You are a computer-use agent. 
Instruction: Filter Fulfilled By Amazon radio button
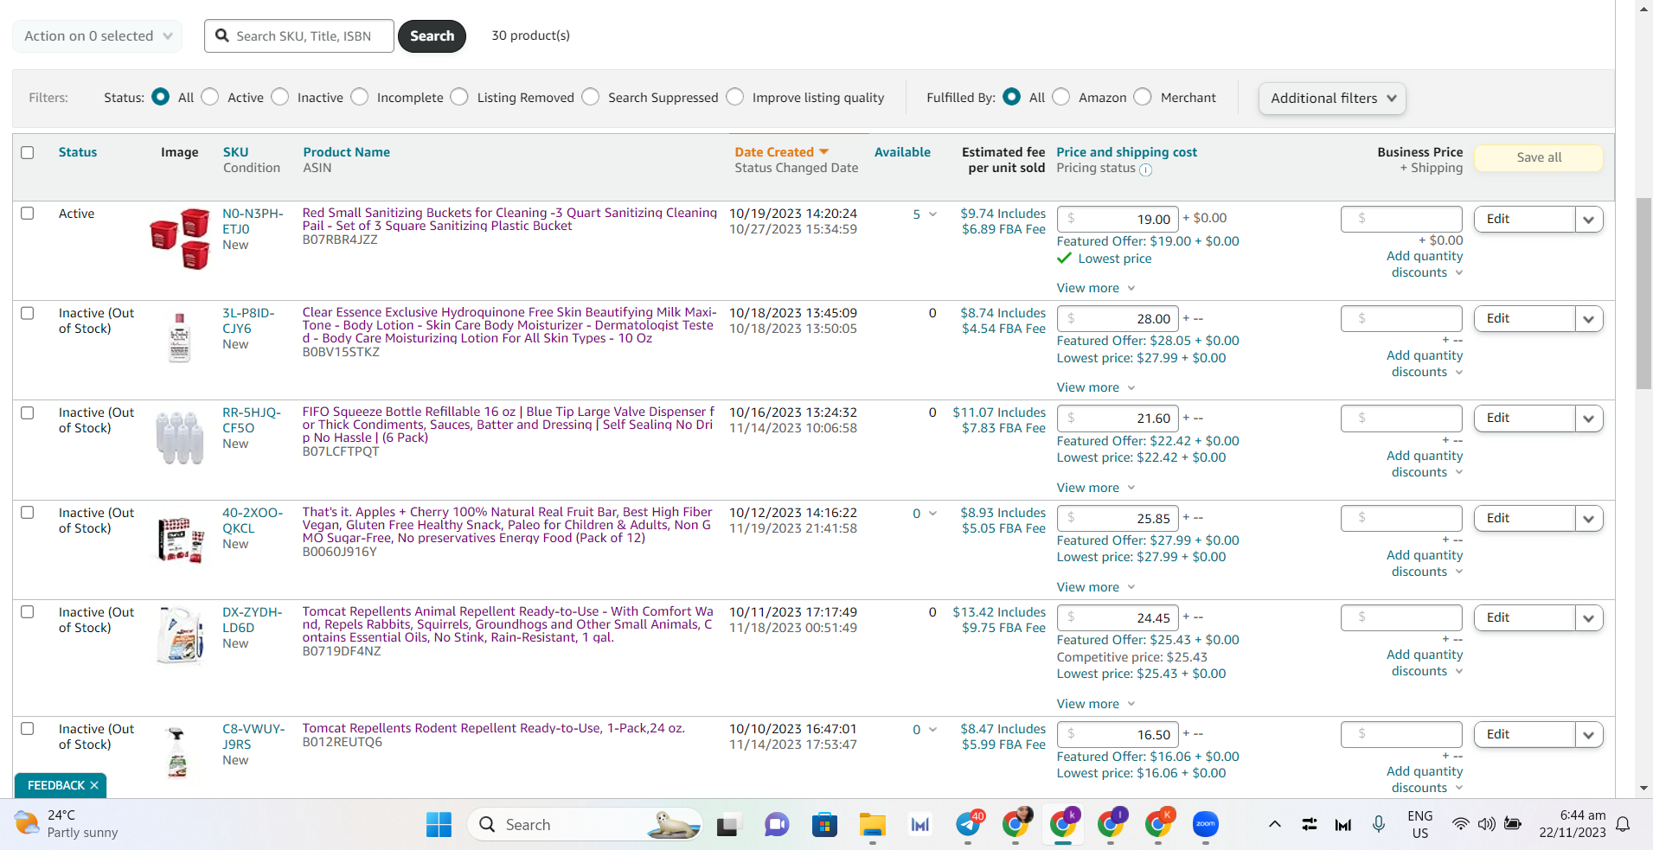(1061, 97)
